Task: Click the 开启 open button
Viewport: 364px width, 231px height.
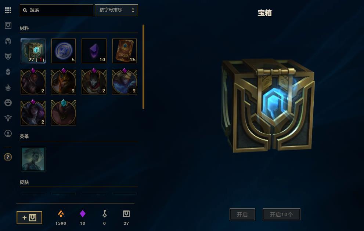Action: (x=242, y=214)
